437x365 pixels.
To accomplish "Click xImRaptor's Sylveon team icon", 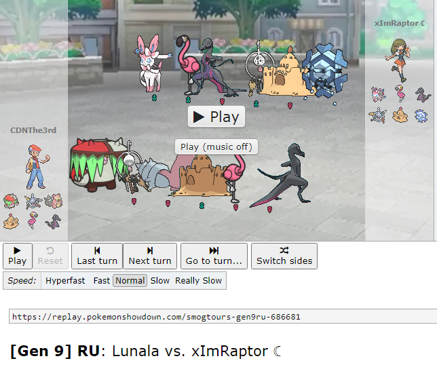I will [x=378, y=94].
